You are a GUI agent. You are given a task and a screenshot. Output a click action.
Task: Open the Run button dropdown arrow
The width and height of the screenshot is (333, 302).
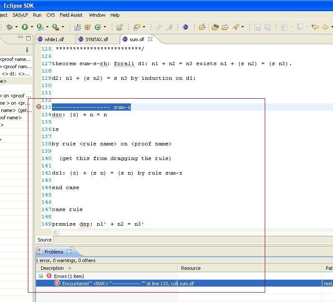[31, 27]
